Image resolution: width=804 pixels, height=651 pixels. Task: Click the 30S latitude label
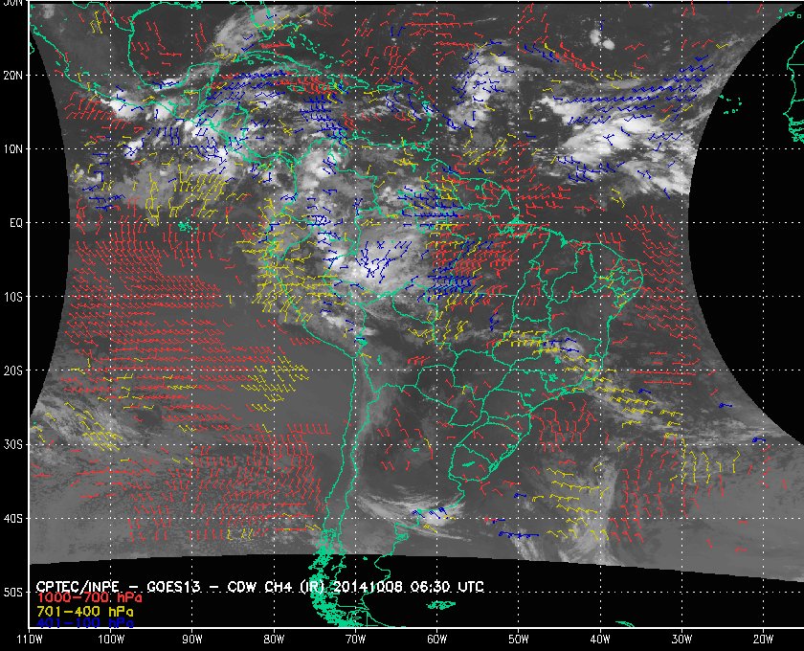point(13,445)
